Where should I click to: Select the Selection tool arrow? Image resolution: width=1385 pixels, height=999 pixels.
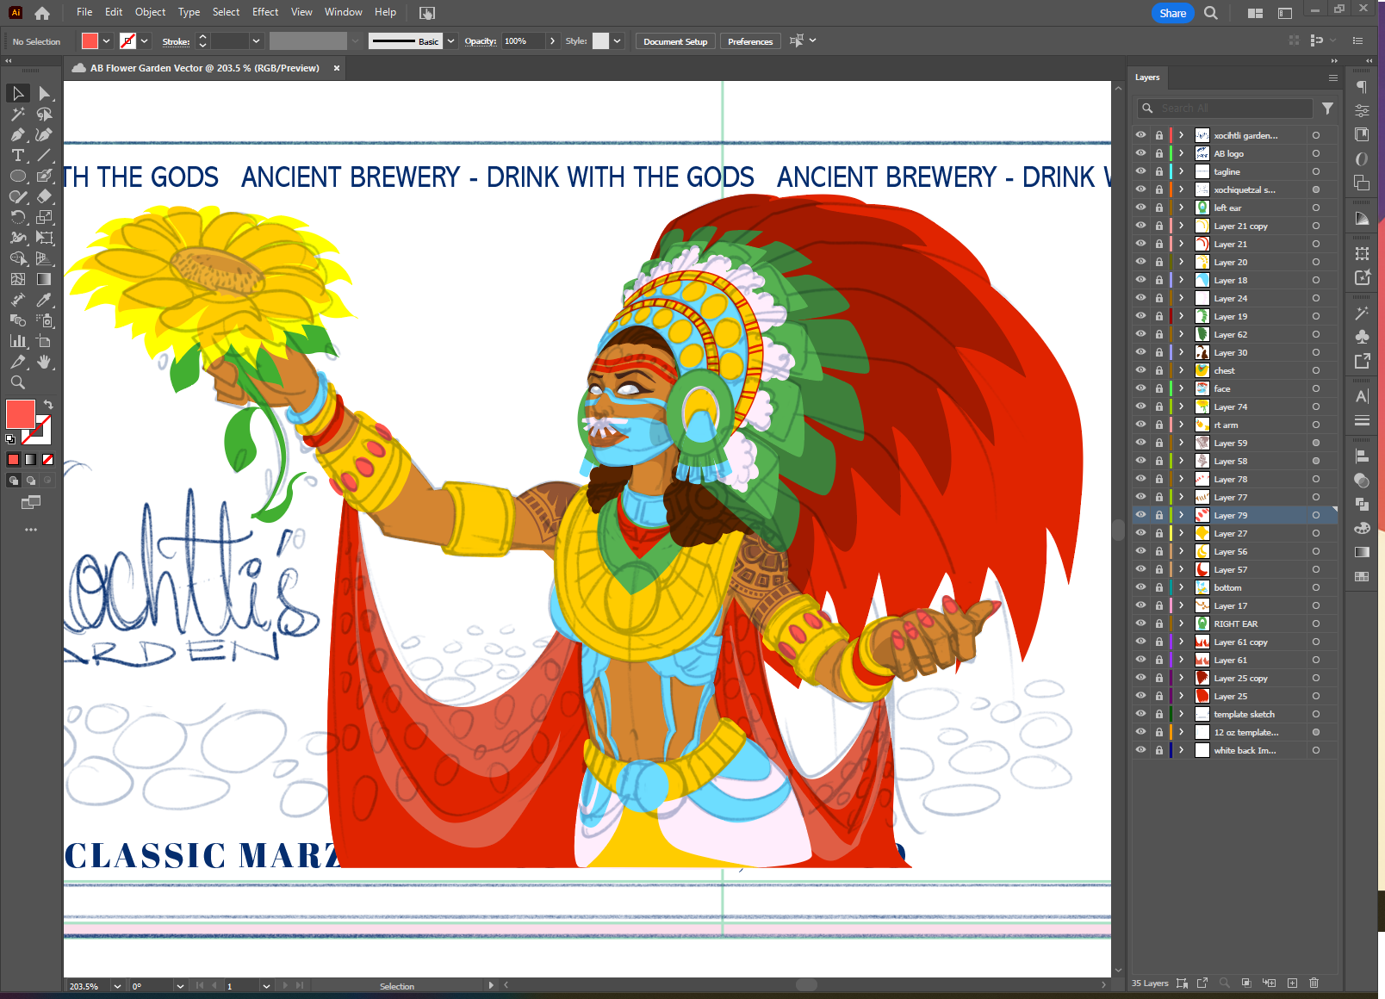pos(18,93)
